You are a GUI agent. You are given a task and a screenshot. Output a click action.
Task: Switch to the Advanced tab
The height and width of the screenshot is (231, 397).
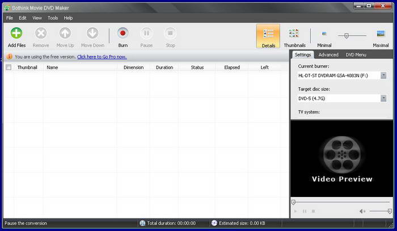point(328,54)
